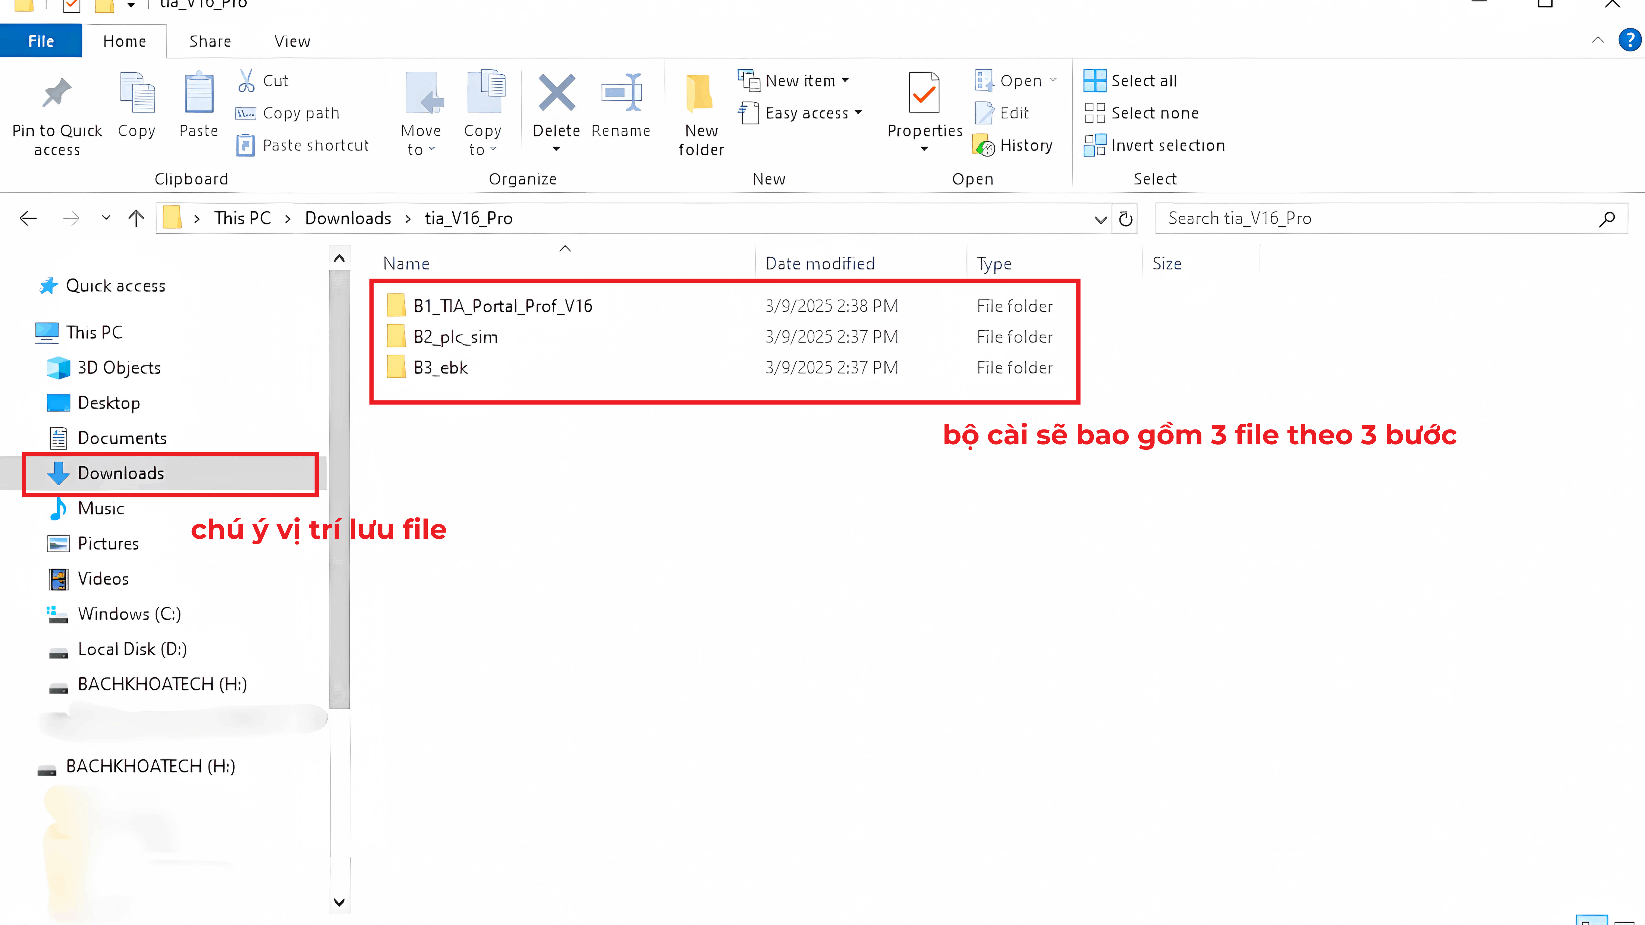
Task: Refresh the folder view
Action: point(1125,219)
